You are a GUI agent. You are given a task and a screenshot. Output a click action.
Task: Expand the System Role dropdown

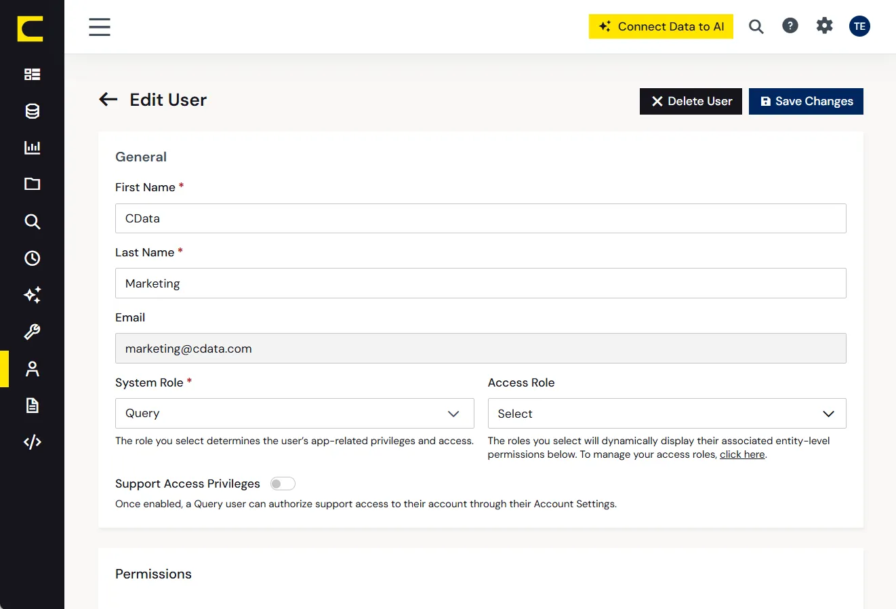(294, 413)
